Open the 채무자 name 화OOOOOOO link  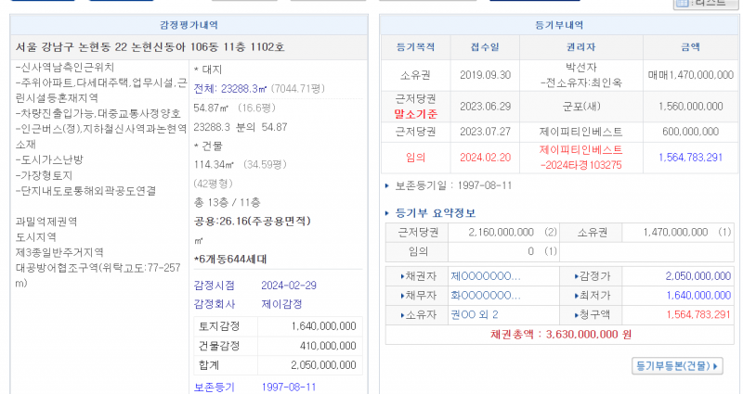(x=484, y=295)
